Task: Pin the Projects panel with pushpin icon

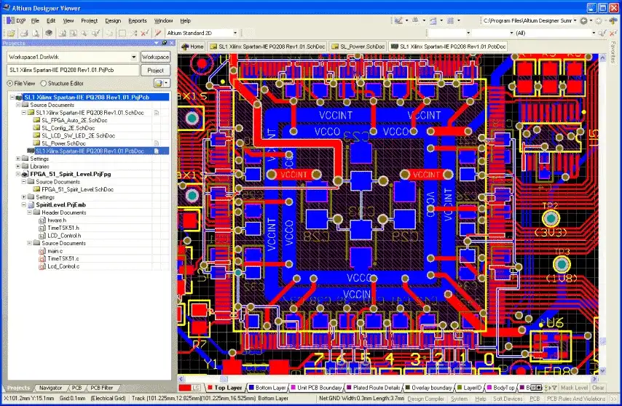Action: 165,43
